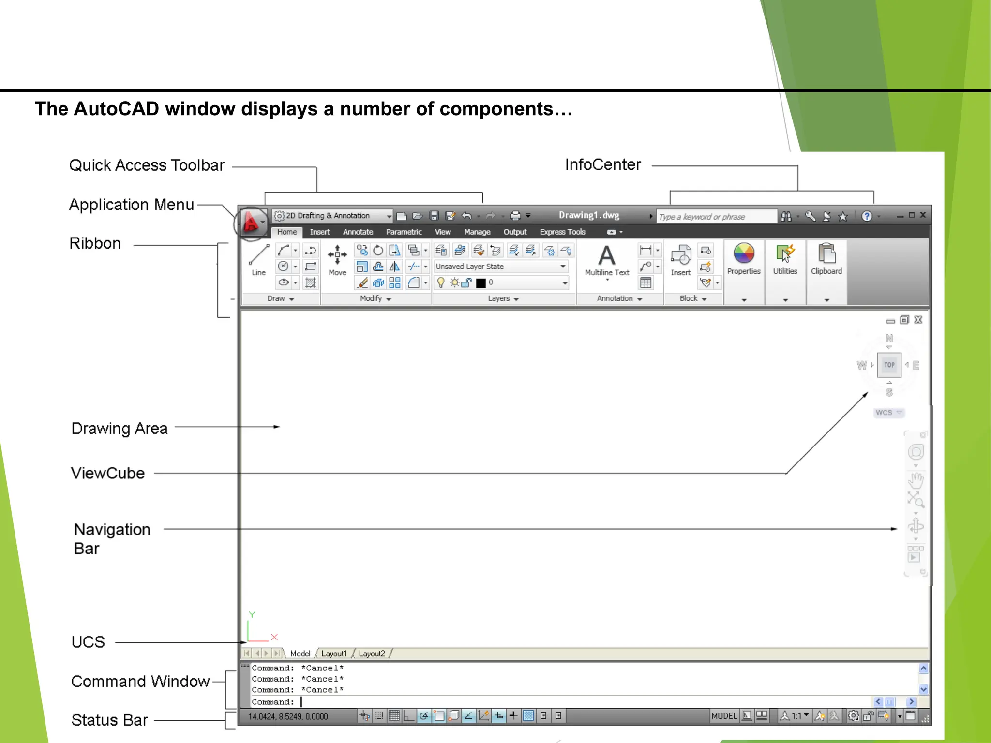Click the Pan hand icon in navigation bar
The image size is (991, 743).
tap(916, 480)
